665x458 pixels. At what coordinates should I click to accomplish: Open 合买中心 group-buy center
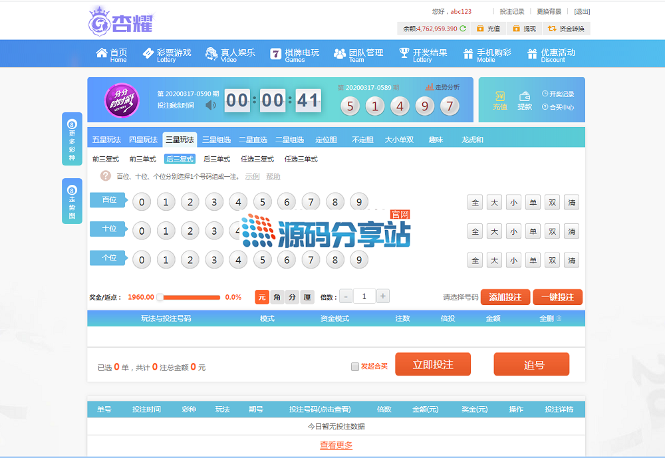[x=557, y=107]
